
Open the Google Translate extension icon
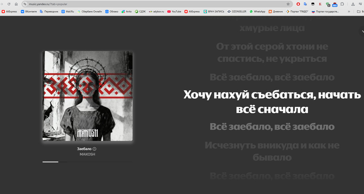[x=305, y=4]
